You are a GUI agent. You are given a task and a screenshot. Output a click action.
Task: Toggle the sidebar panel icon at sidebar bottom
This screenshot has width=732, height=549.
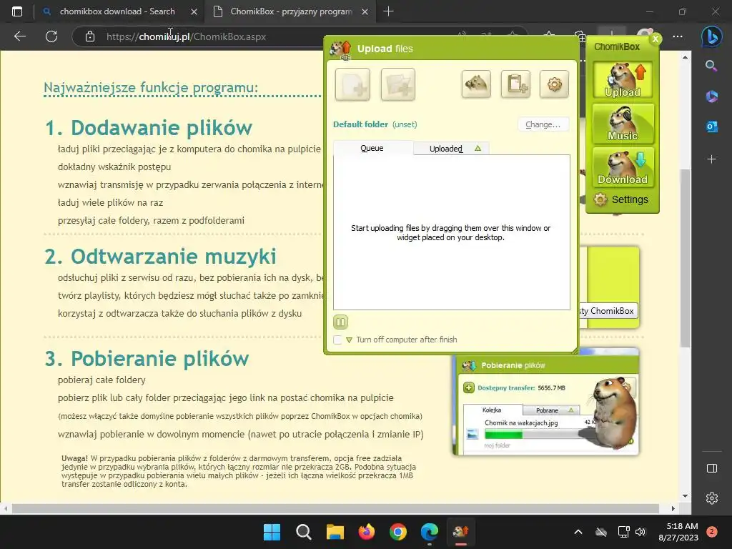pyautogui.click(x=712, y=468)
